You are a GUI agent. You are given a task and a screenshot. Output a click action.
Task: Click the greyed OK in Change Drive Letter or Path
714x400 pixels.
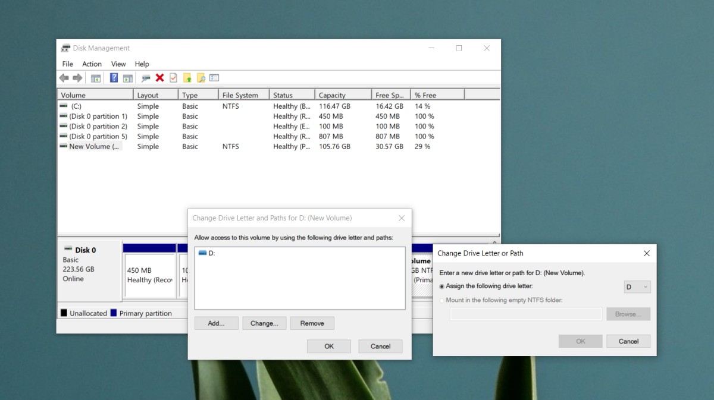pyautogui.click(x=581, y=341)
